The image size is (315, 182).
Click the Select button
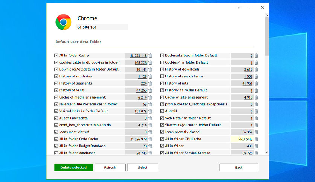[142, 167]
